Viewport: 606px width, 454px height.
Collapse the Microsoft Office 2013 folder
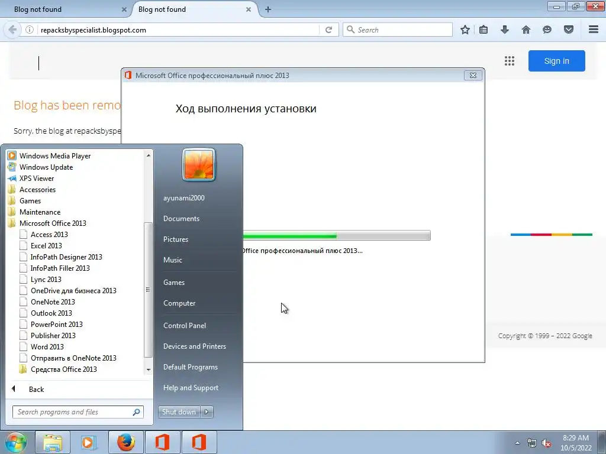click(53, 223)
